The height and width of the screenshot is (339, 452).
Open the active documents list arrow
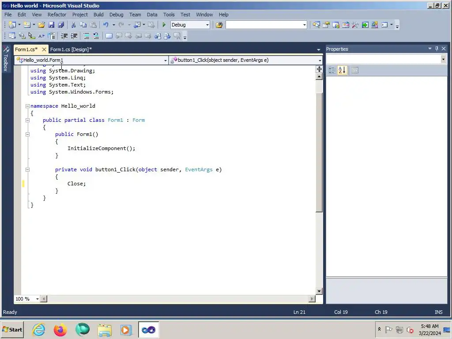coord(319,49)
